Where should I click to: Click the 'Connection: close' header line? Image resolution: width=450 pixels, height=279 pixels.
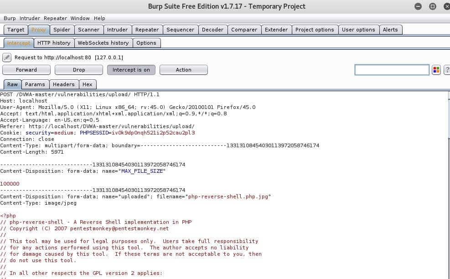pos(27,139)
